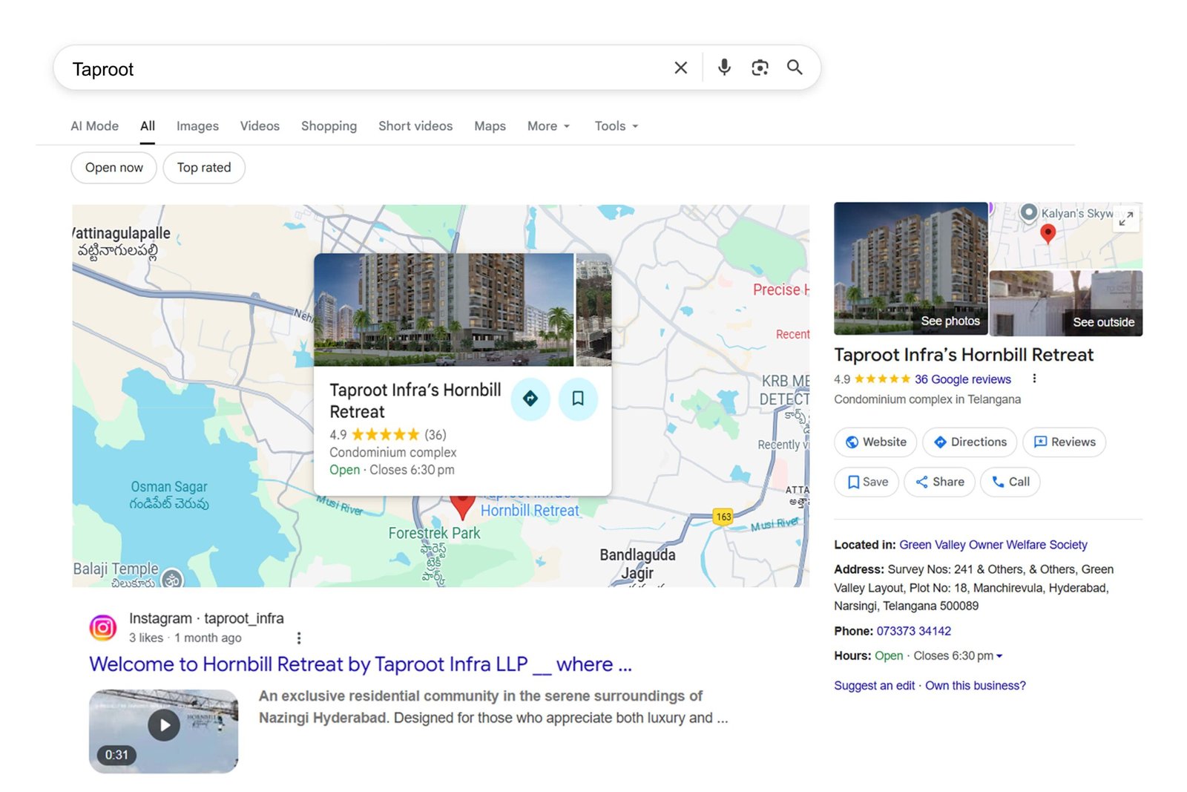This screenshot has height=792, width=1187.
Task: Open the 36 Google reviews link
Action: (x=964, y=379)
